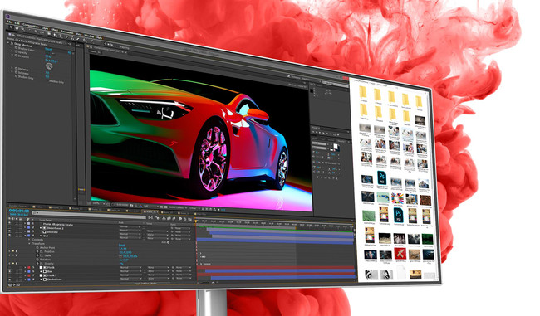Image resolution: width=540 pixels, height=316 pixels.
Task: Collapse layer 4 Oval properties
Action: pos(25,236)
